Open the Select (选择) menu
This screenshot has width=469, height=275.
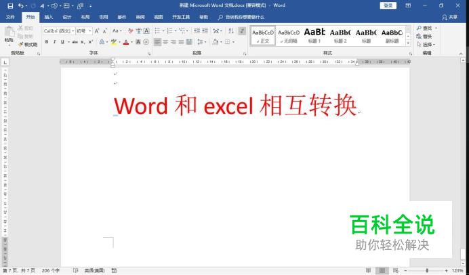click(x=426, y=45)
